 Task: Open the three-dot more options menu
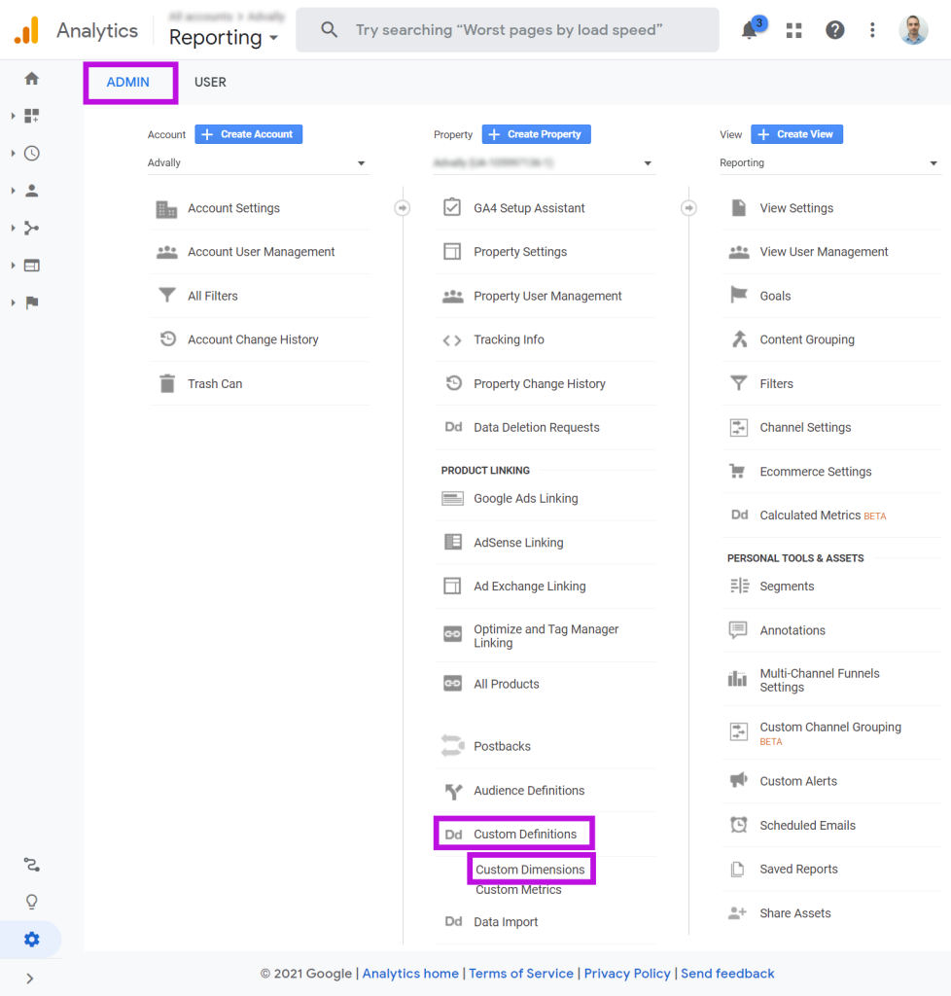(872, 30)
